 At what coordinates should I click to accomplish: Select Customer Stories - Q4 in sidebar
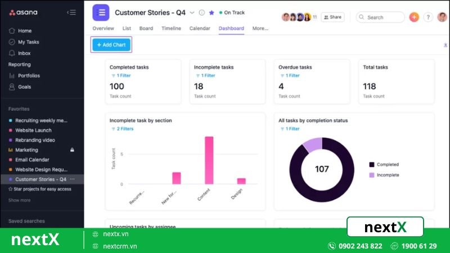(42, 179)
